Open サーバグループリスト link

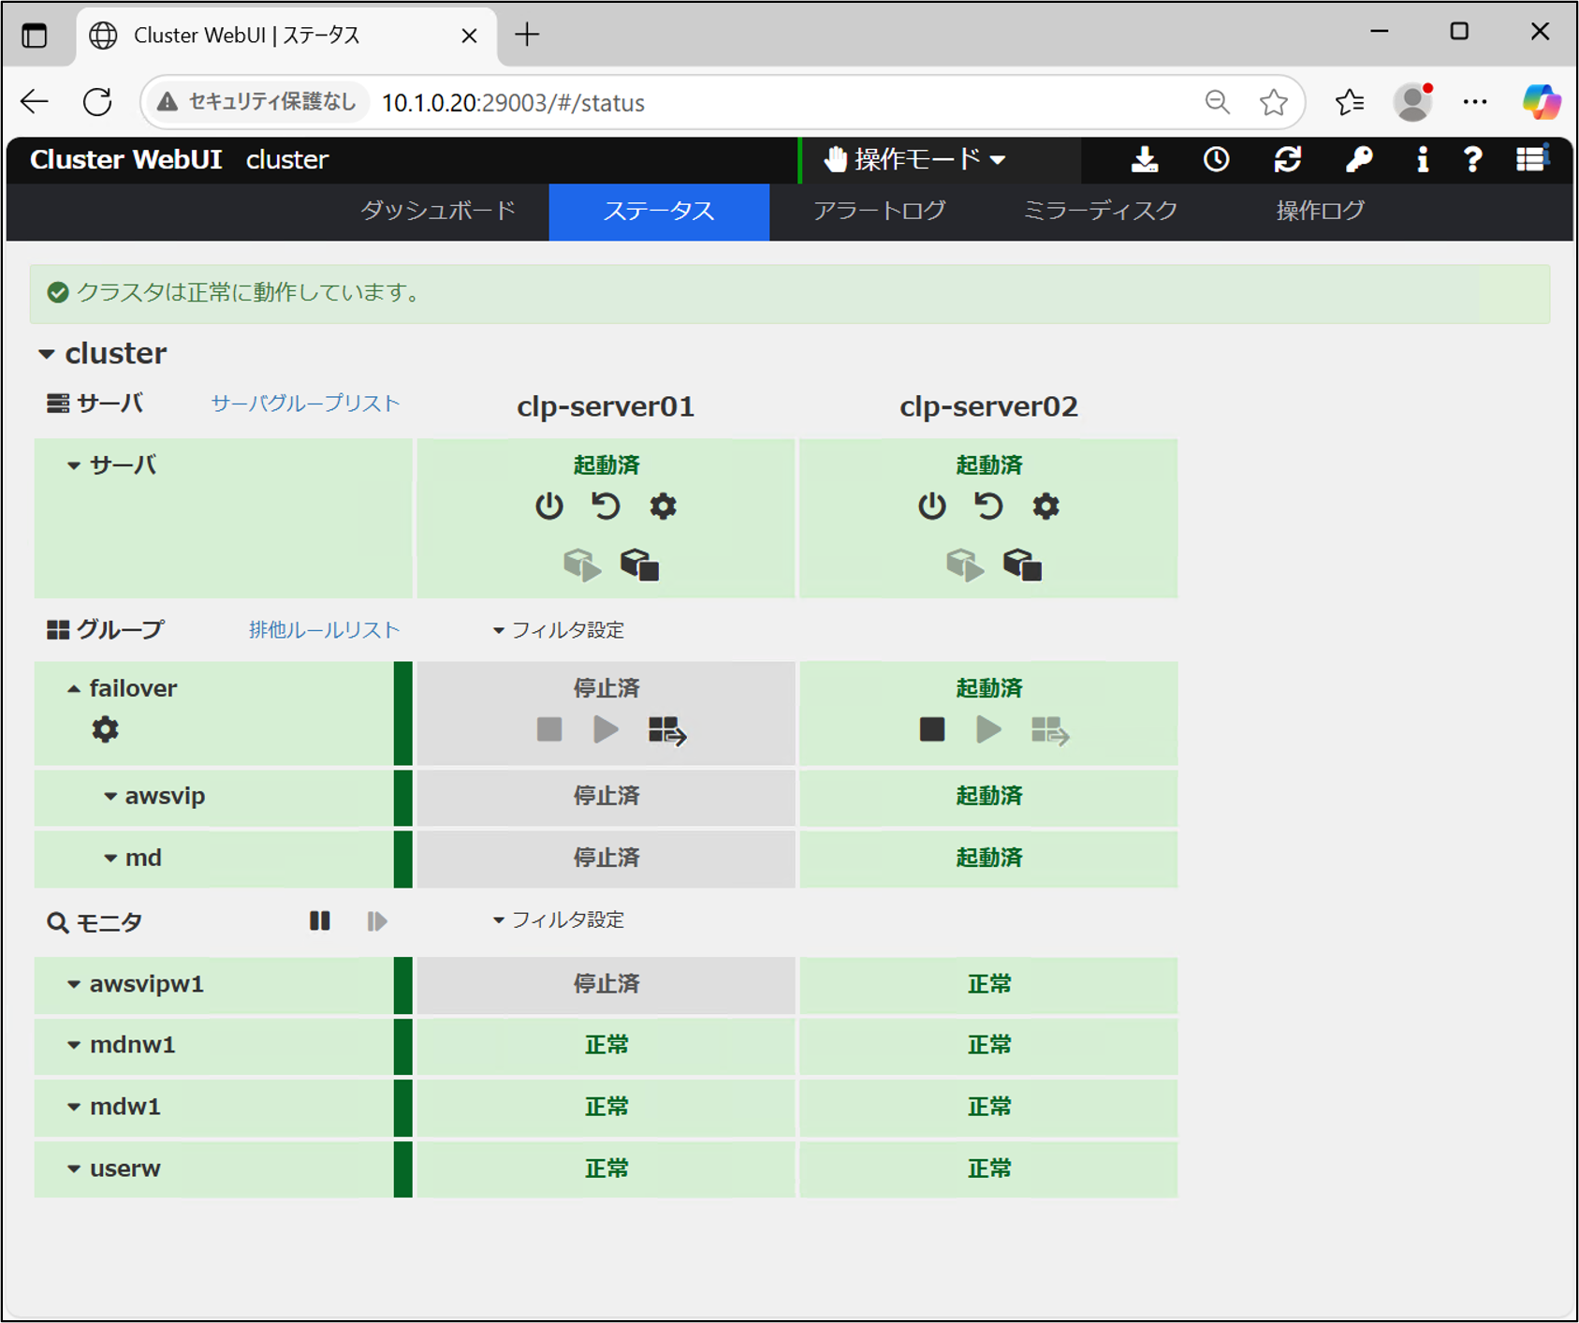[305, 404]
